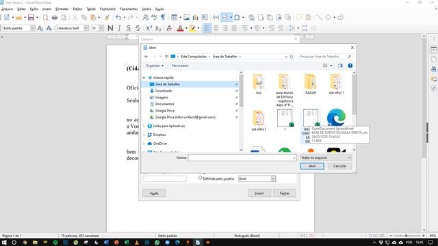Screen dimensions: 438x246
Task: Open the Formatar menu
Action: [x=62, y=9]
